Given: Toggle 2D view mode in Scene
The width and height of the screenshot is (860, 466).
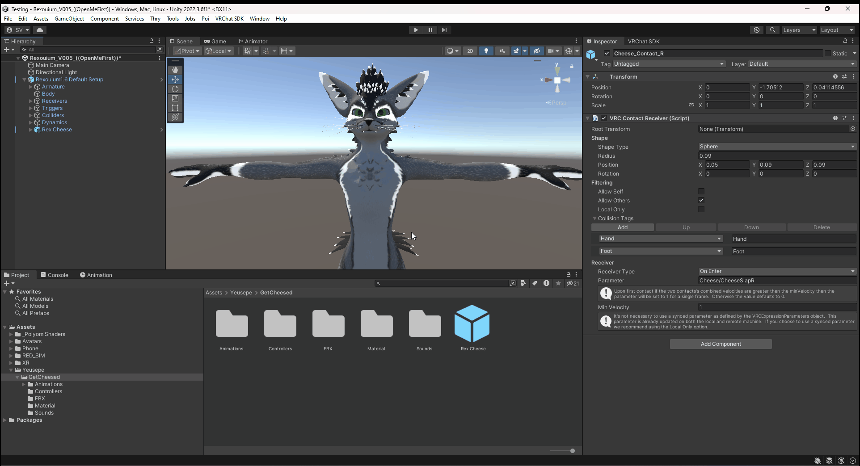Looking at the screenshot, I should click(470, 51).
